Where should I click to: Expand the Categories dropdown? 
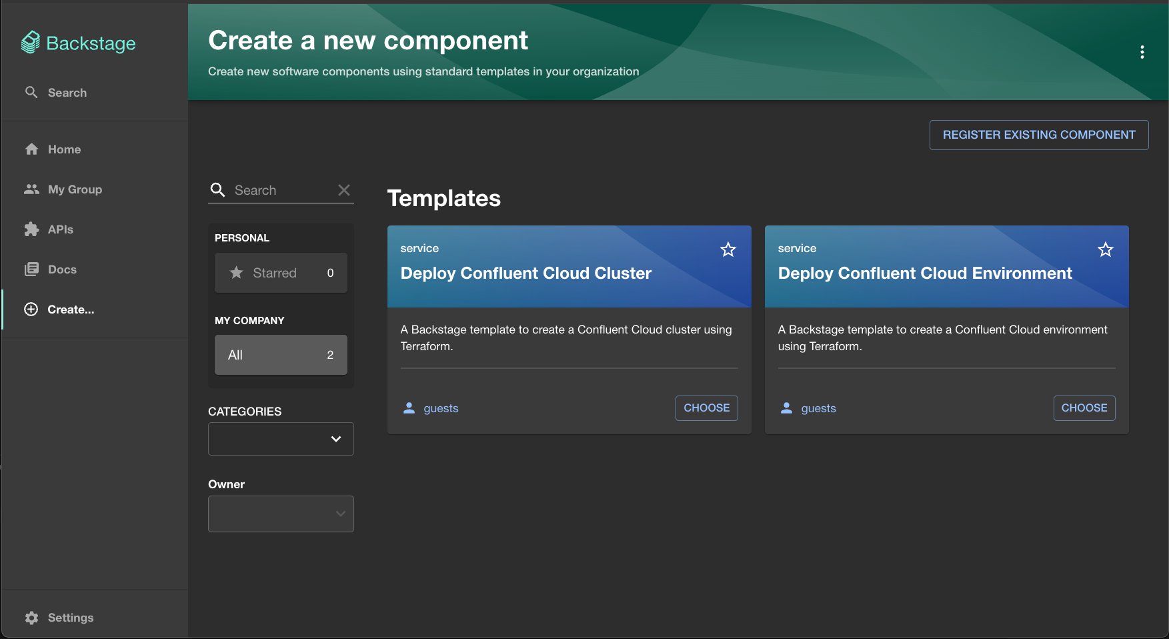click(x=281, y=439)
